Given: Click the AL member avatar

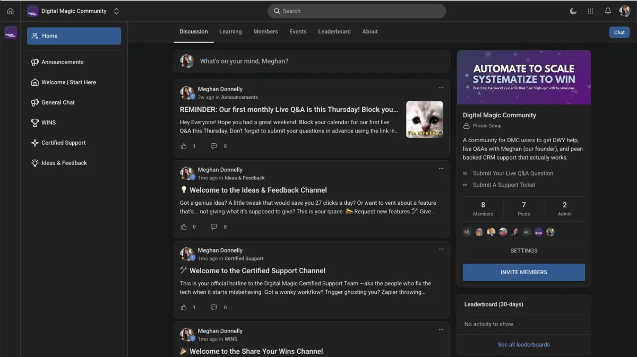Looking at the screenshot, I should pos(527,232).
